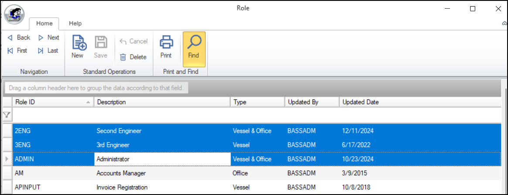Jump to the First record
508x195 pixels.
click(17, 50)
